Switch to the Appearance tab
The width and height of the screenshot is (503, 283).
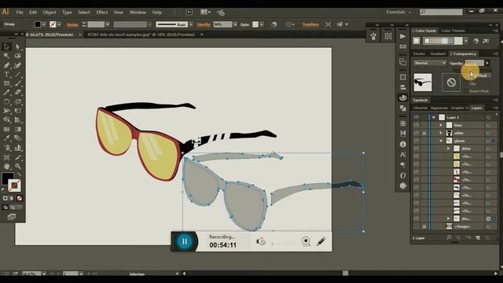439,108
